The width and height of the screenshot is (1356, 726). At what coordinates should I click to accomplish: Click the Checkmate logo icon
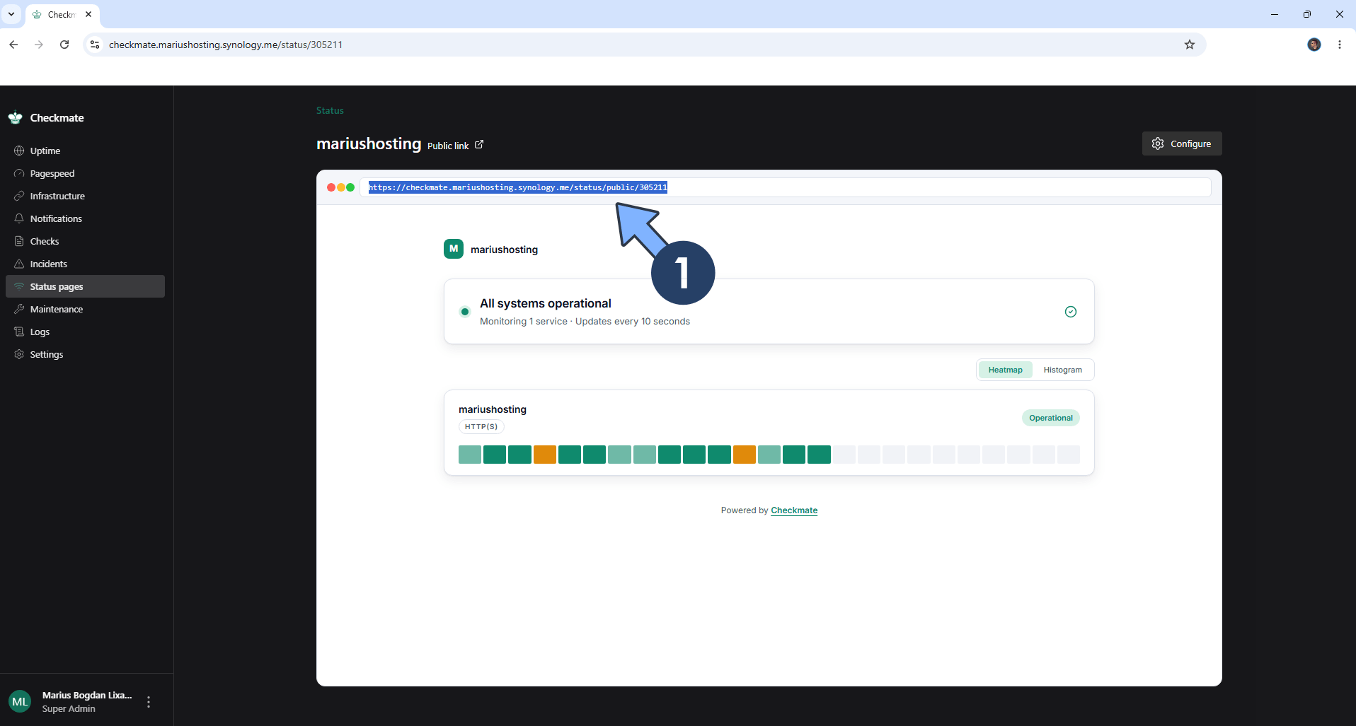pyautogui.click(x=16, y=117)
